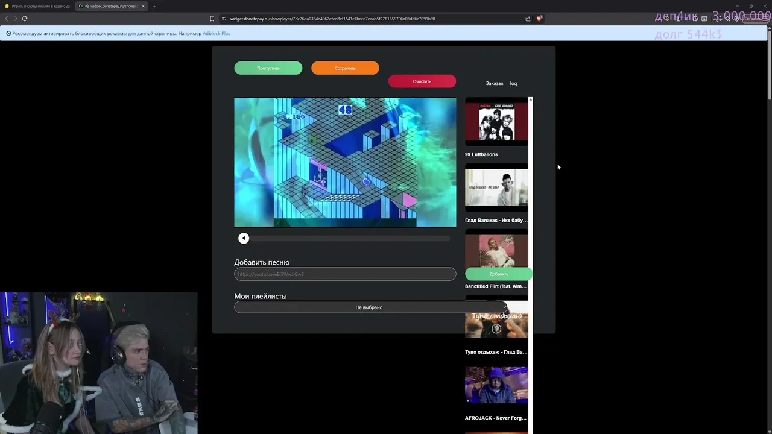
Task: Open the Не выбрано playlist dropdown
Action: [371, 307]
